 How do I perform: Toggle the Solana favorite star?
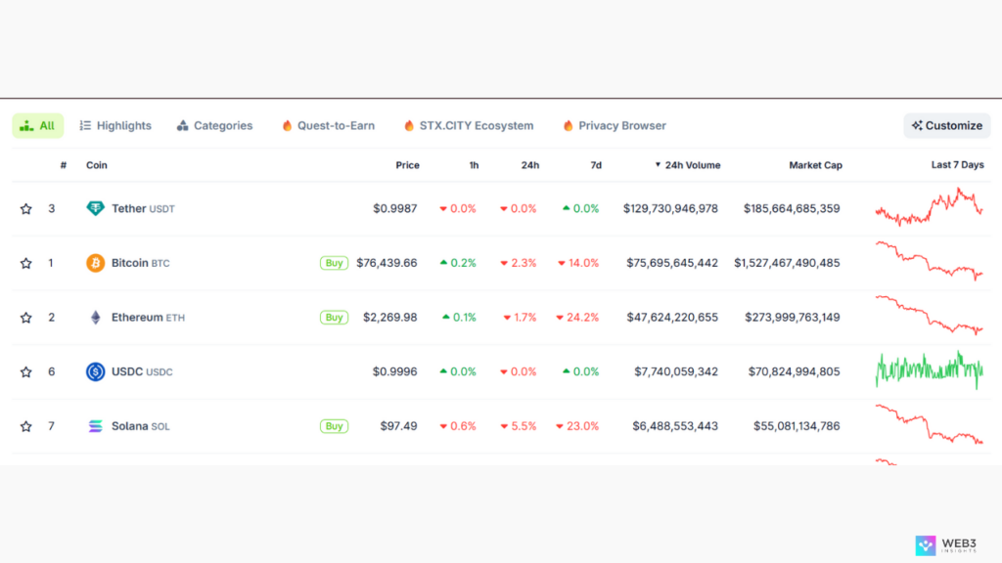pos(26,426)
